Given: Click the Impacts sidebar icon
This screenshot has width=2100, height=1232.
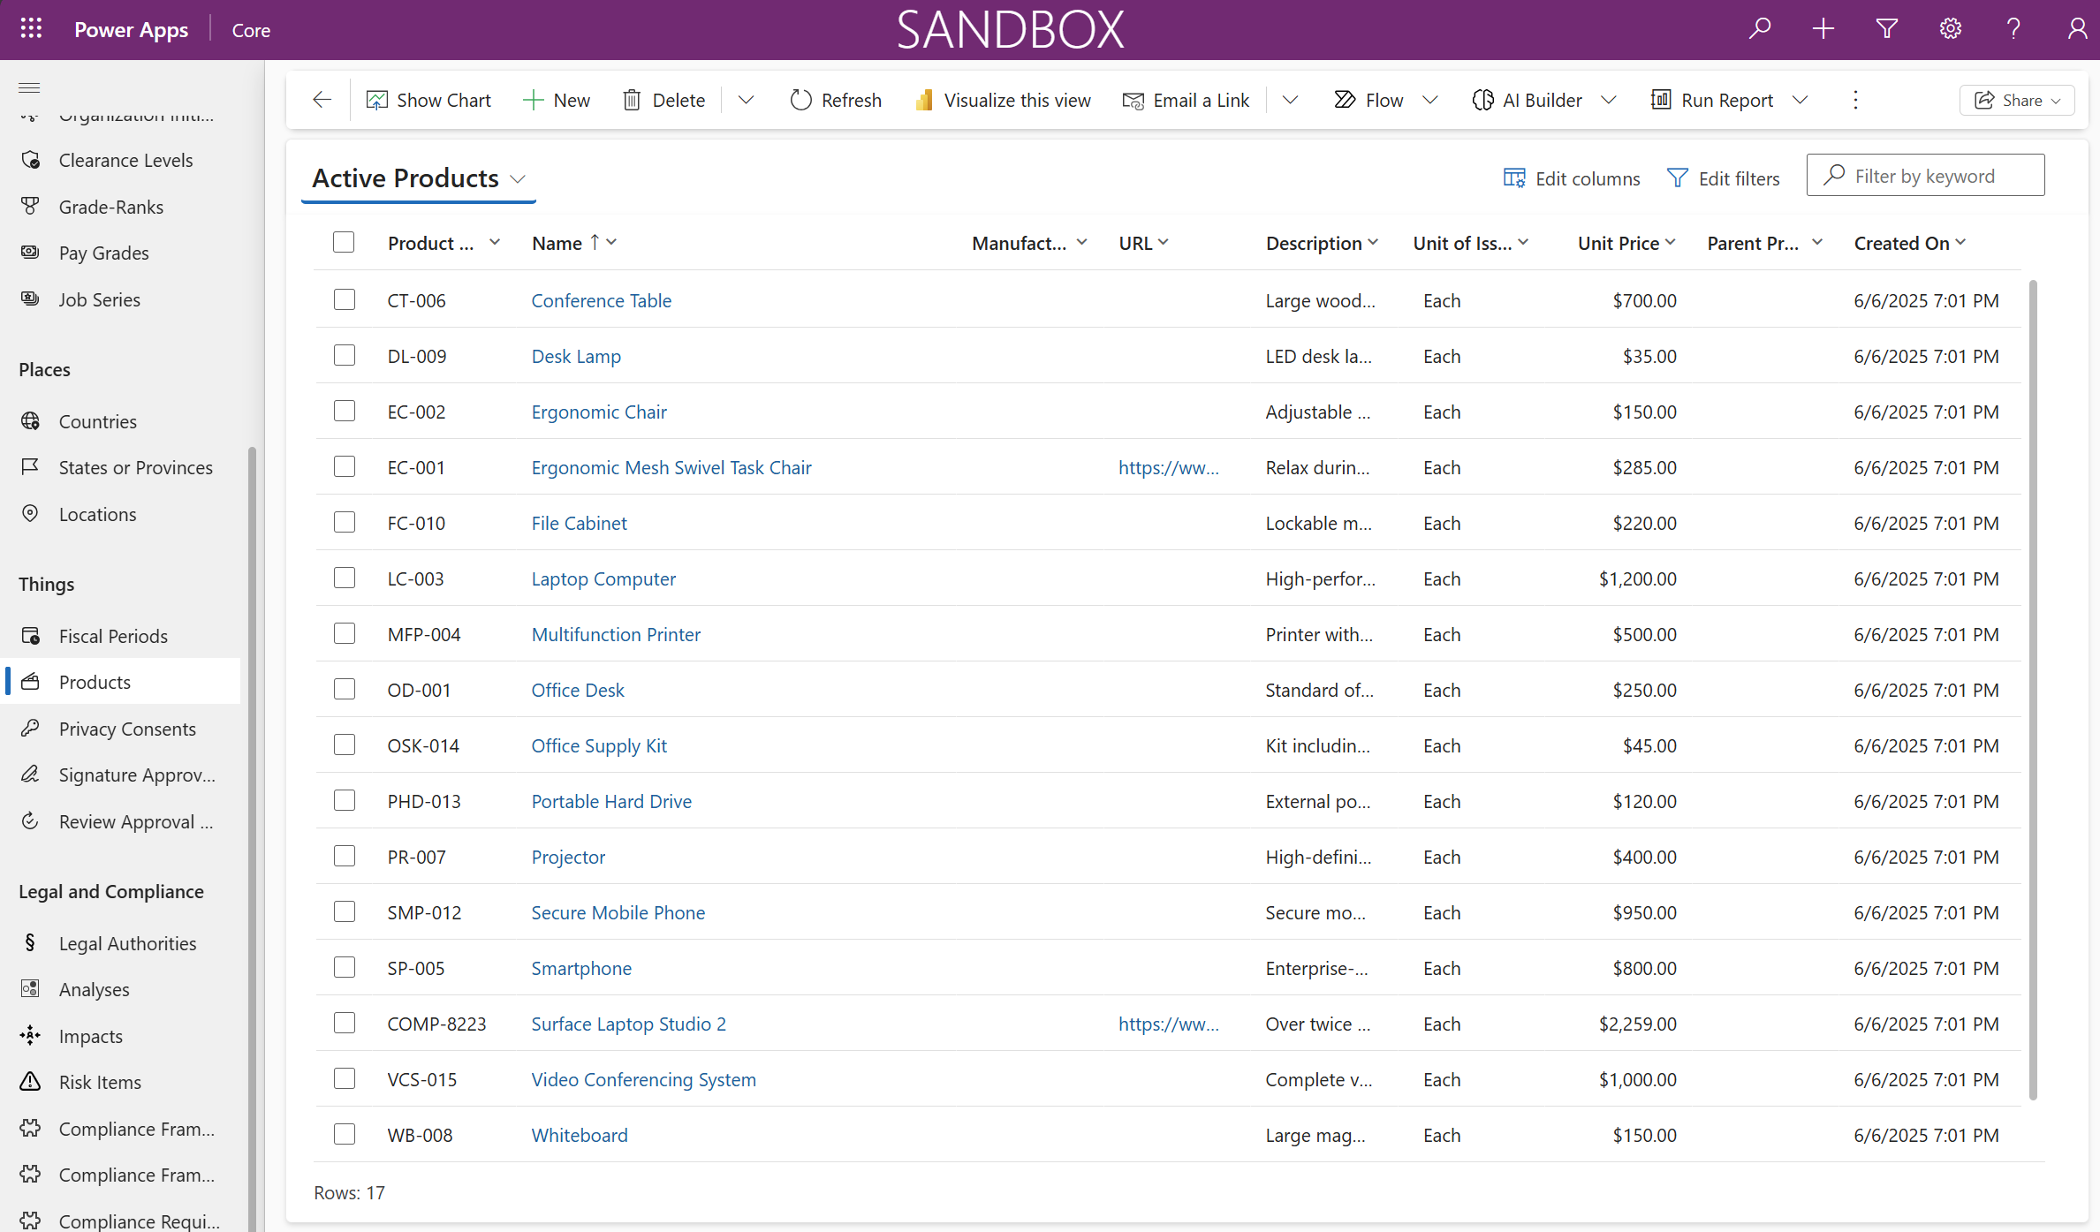Looking at the screenshot, I should 30,1035.
